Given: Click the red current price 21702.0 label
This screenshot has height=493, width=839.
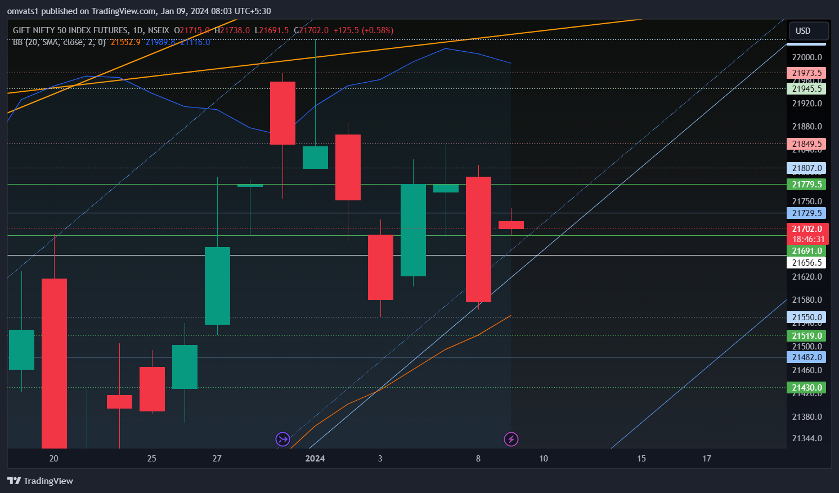Looking at the screenshot, I should click(x=807, y=229).
